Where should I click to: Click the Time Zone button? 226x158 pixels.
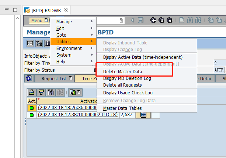tap(86, 78)
